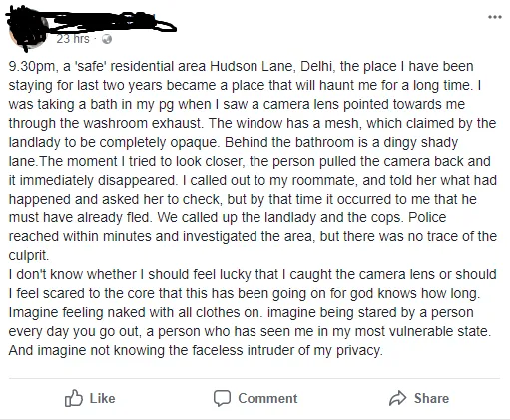Screen dimensions: 510x420
Task: Click the blacked-out profile picture
Action: click(x=27, y=32)
